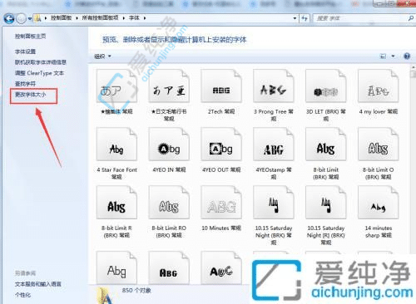Select the 4YEO IN font icon
416x304 pixels.
pyautogui.click(x=169, y=145)
